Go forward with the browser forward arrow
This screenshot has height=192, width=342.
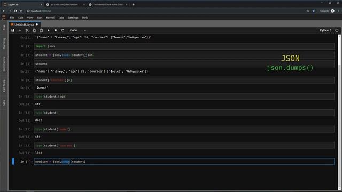pyautogui.click(x=10, y=11)
